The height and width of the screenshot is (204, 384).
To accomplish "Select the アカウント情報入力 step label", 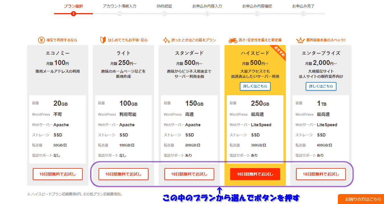I will [119, 6].
